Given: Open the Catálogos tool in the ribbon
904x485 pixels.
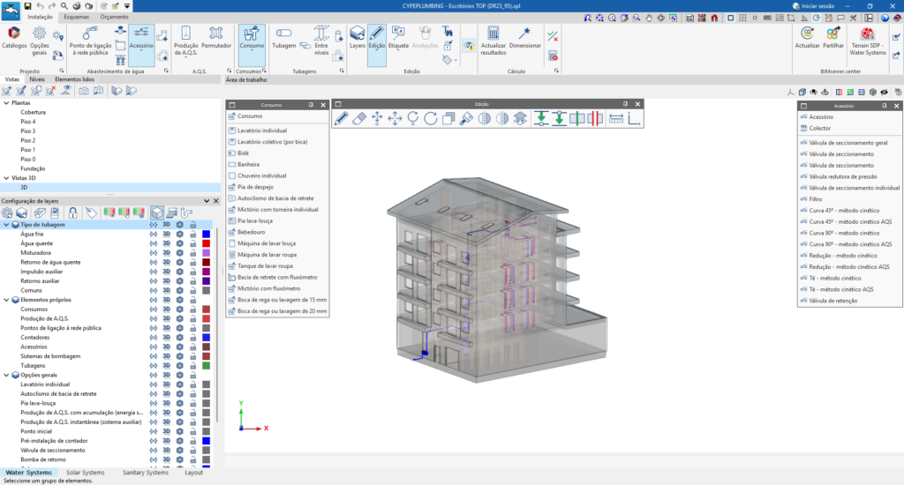Looking at the screenshot, I should click(x=14, y=37).
